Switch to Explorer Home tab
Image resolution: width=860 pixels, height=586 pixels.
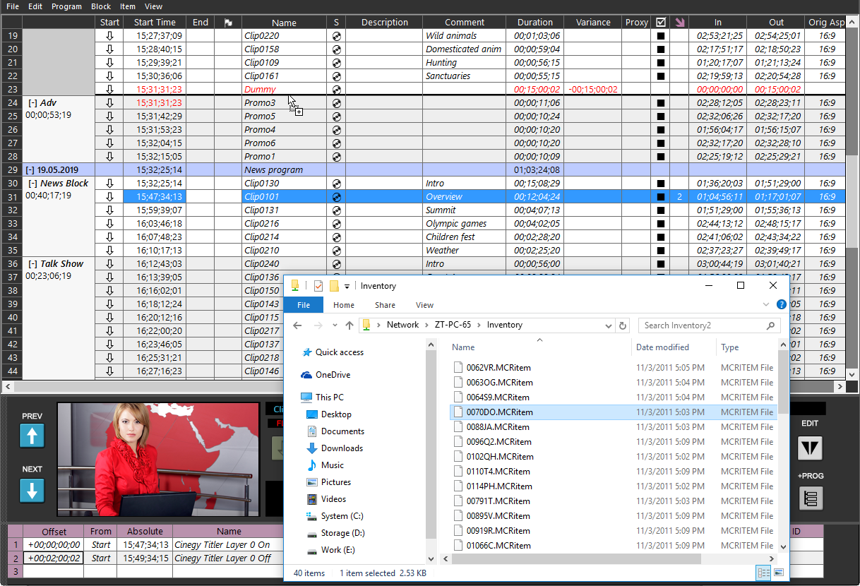344,305
